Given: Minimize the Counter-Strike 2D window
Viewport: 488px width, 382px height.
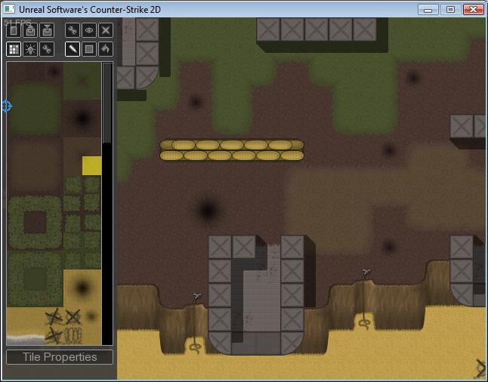Looking at the screenshot, I should 428,10.
